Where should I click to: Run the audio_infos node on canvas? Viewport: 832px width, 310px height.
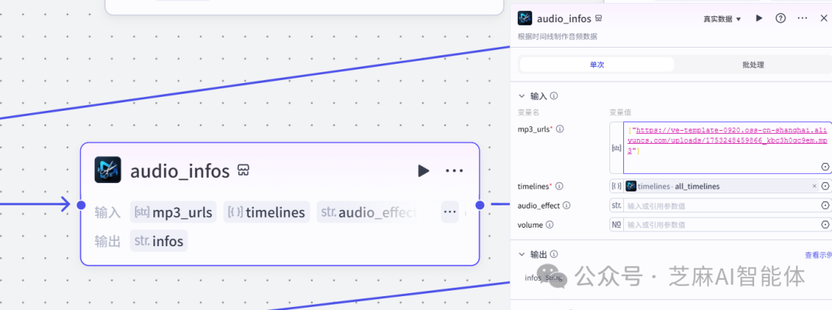click(424, 171)
